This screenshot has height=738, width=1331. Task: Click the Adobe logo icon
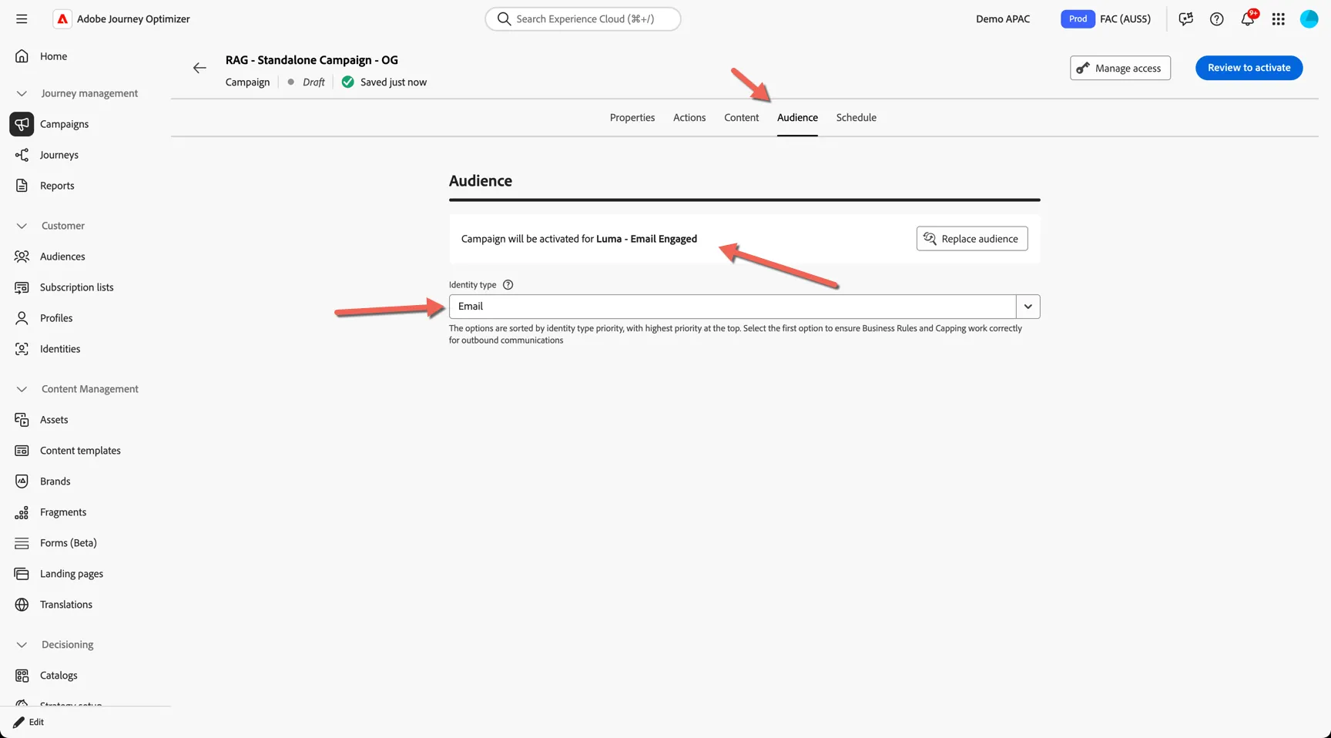coord(62,18)
